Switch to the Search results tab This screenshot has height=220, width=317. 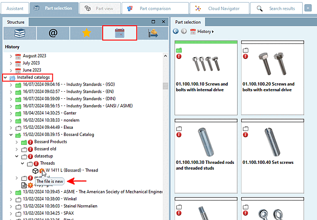(276, 8)
